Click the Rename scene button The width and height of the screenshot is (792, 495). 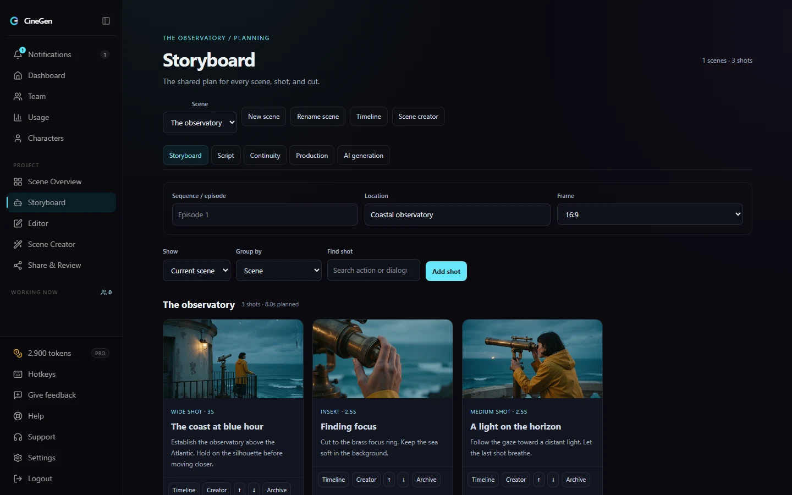pos(318,117)
